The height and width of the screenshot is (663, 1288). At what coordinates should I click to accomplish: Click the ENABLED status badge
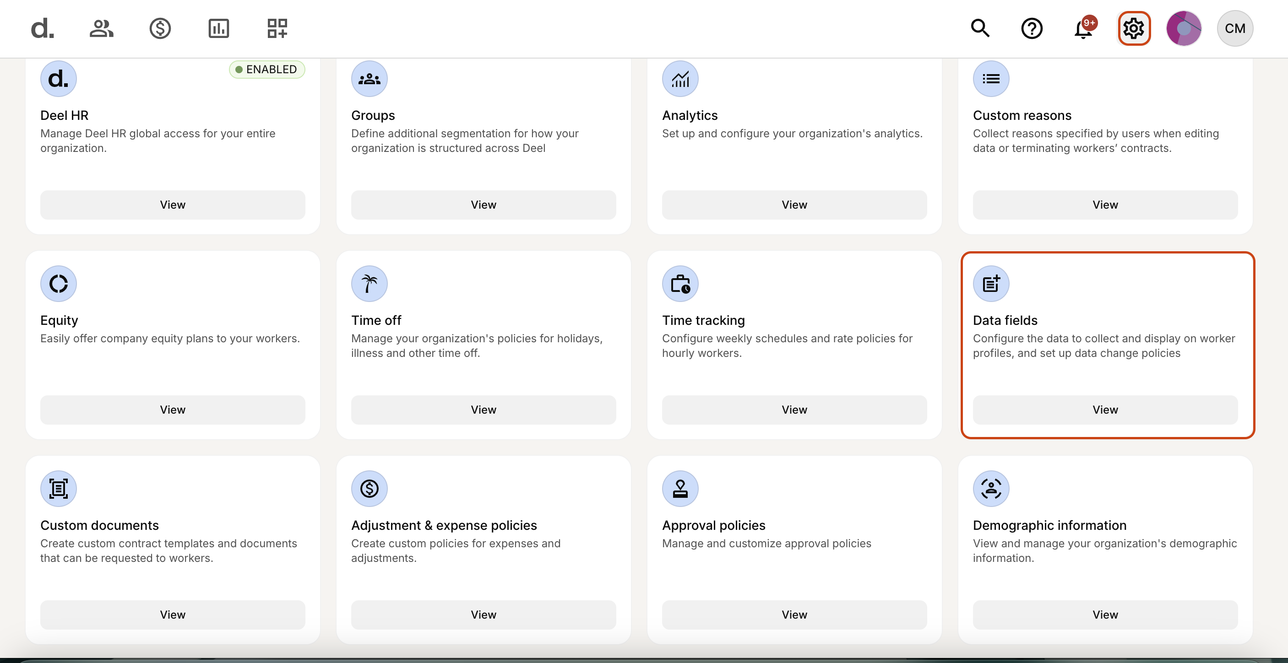[x=267, y=70]
